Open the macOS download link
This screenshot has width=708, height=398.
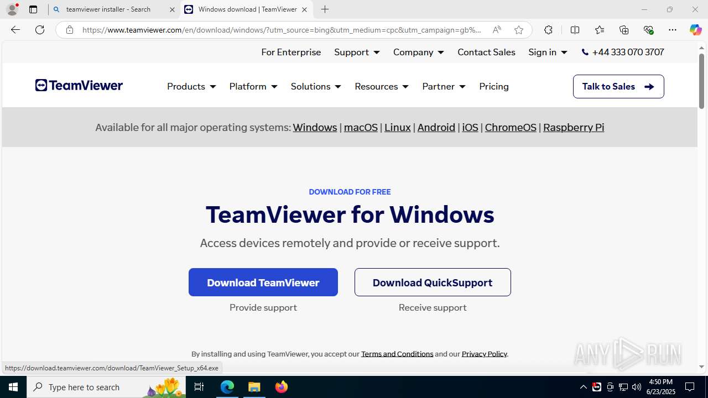[361, 127]
